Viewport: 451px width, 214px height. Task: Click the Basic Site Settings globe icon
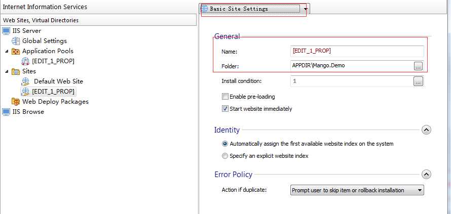point(204,9)
